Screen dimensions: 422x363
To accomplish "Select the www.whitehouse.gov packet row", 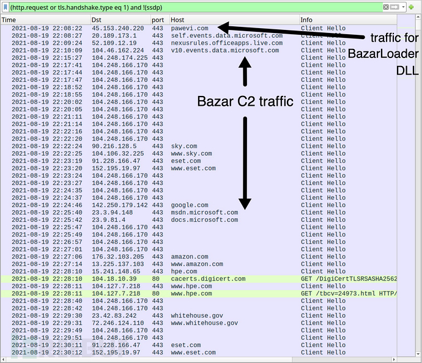I will click(199, 323).
